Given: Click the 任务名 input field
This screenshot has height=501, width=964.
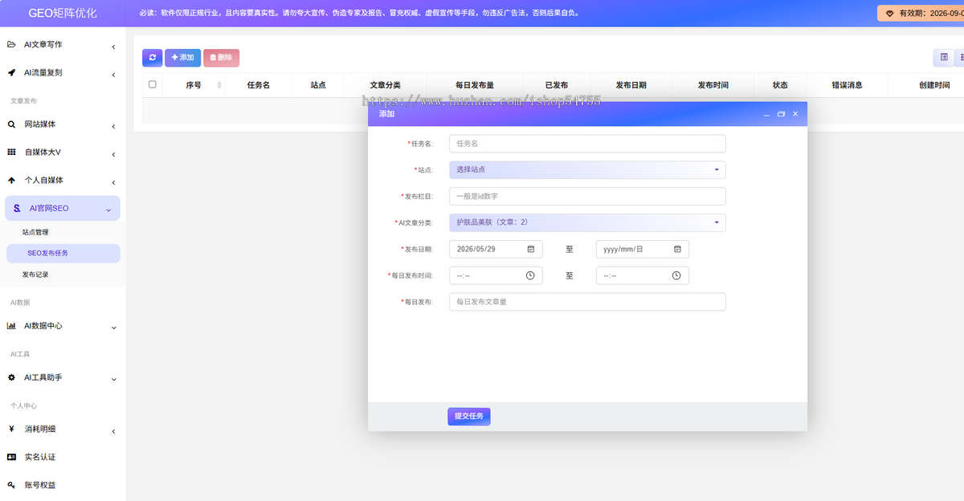Looking at the screenshot, I should click(x=587, y=144).
